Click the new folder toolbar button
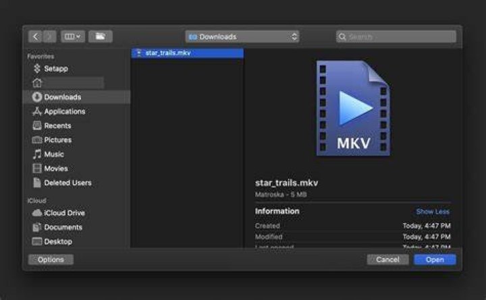This screenshot has height=300, width=486. [100, 36]
